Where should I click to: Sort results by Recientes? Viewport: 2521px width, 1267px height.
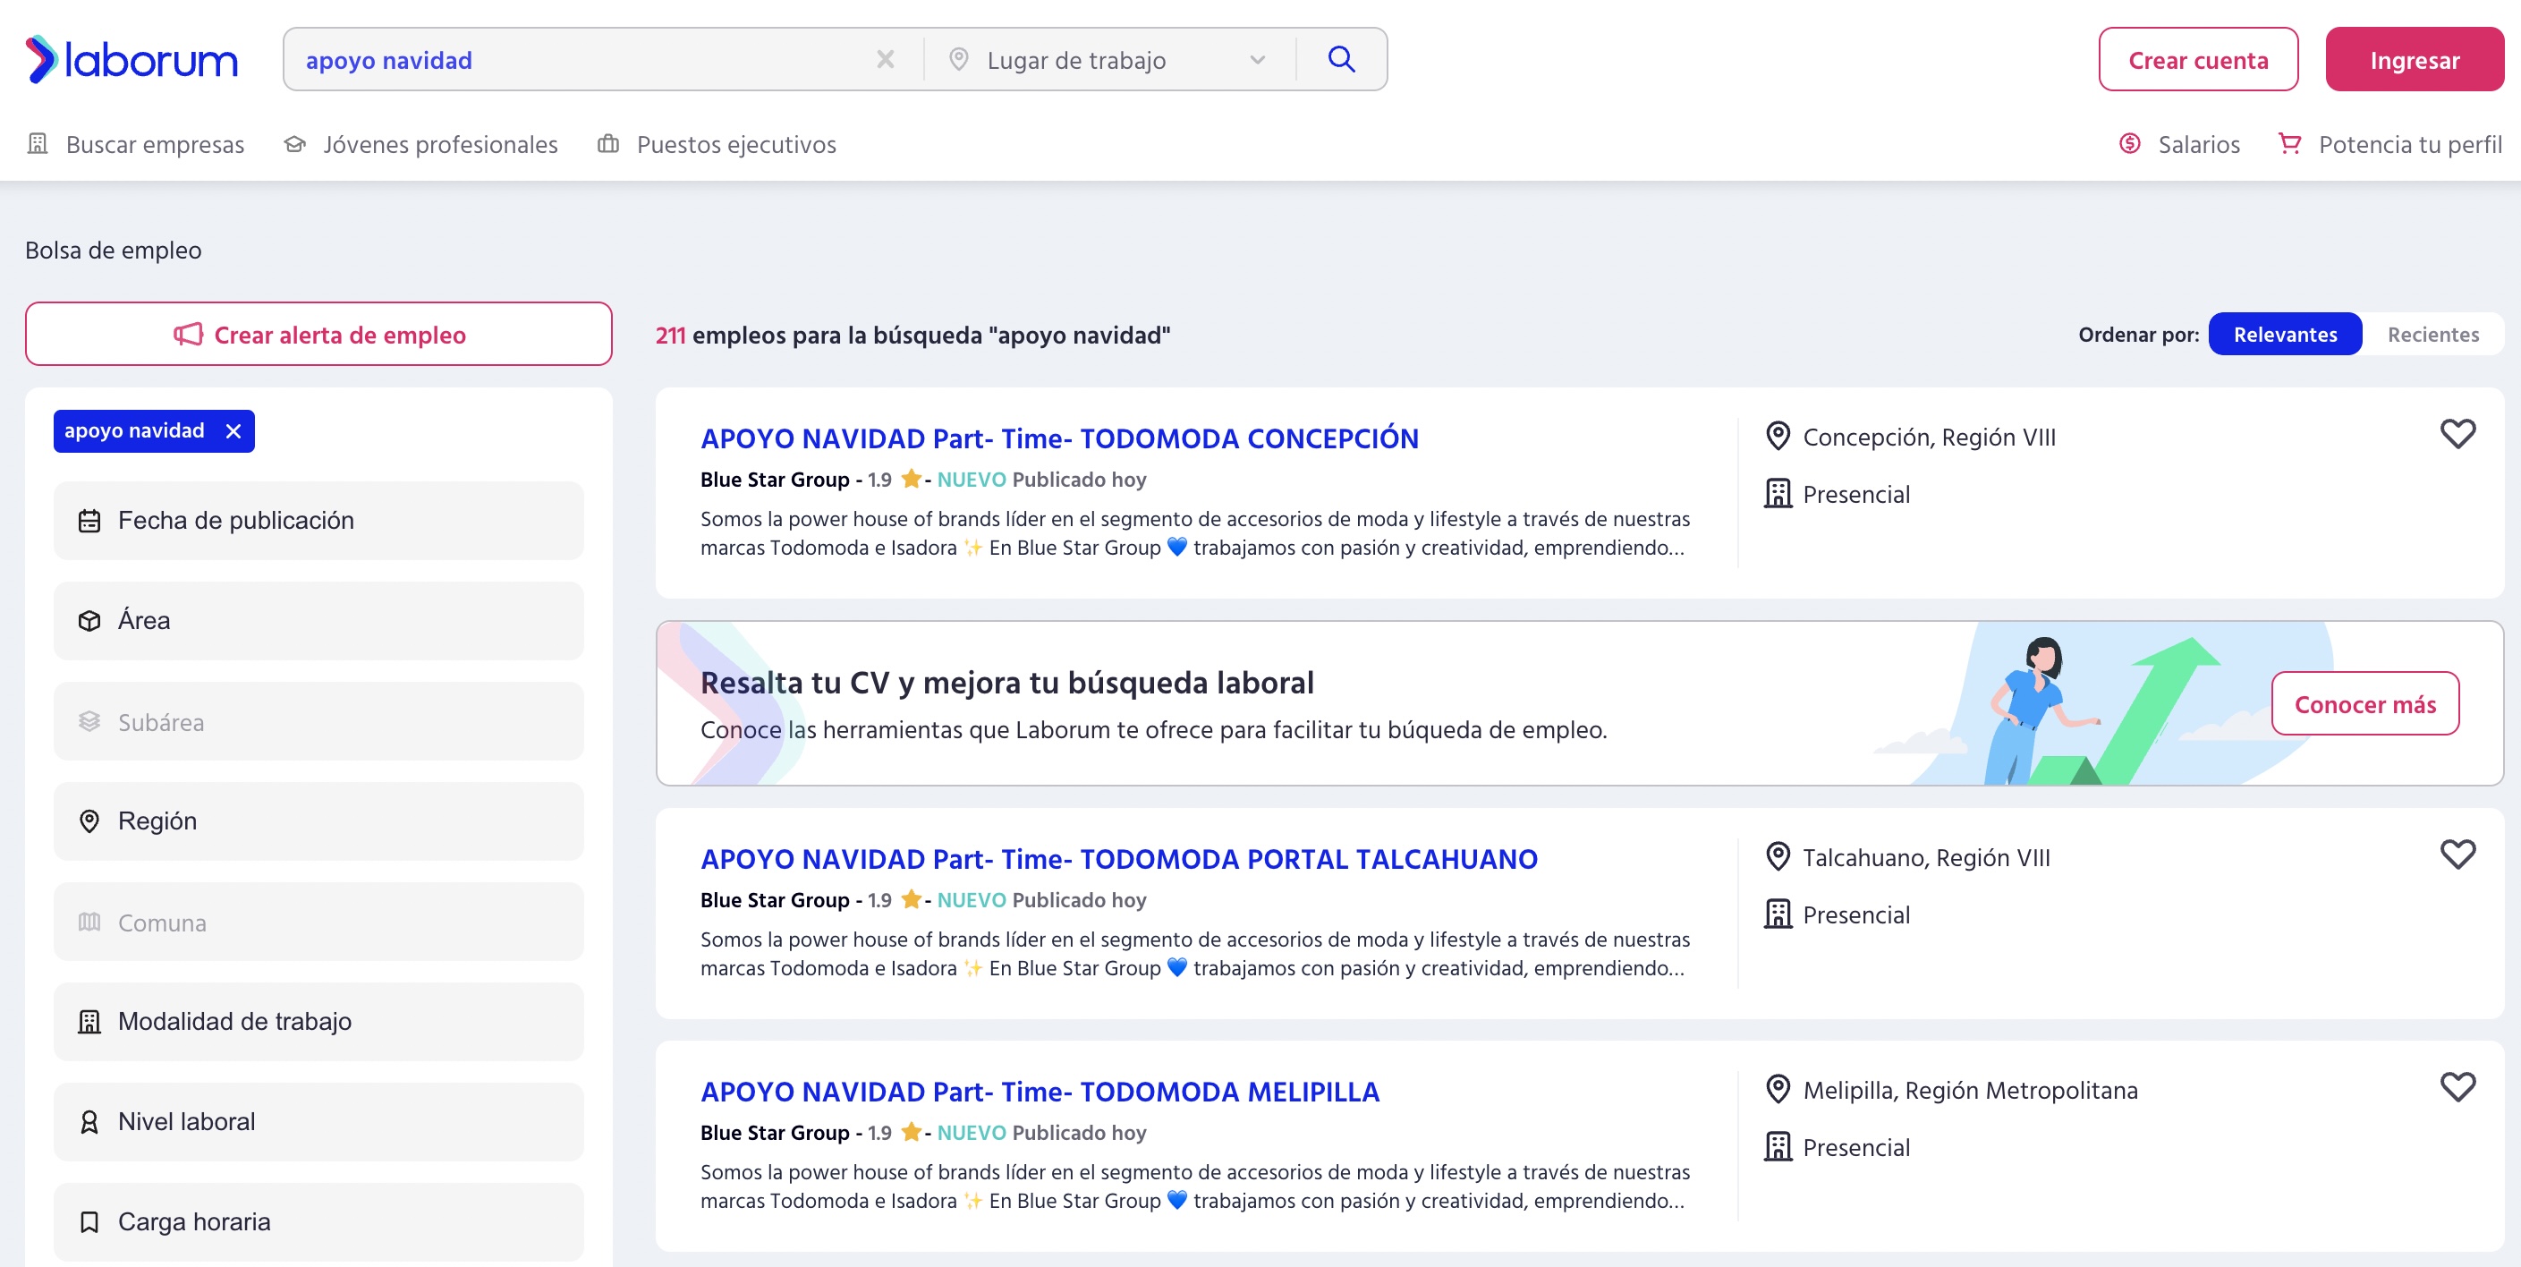[x=2432, y=335]
